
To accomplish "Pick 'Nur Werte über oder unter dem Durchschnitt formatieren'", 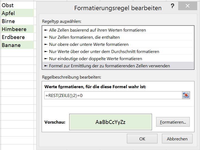I will click(118, 51).
